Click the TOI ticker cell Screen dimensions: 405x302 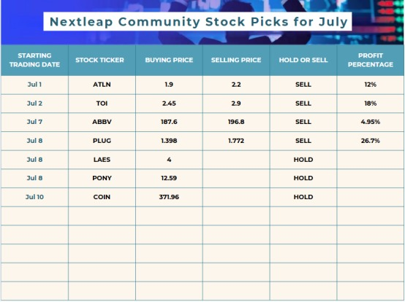(x=102, y=104)
